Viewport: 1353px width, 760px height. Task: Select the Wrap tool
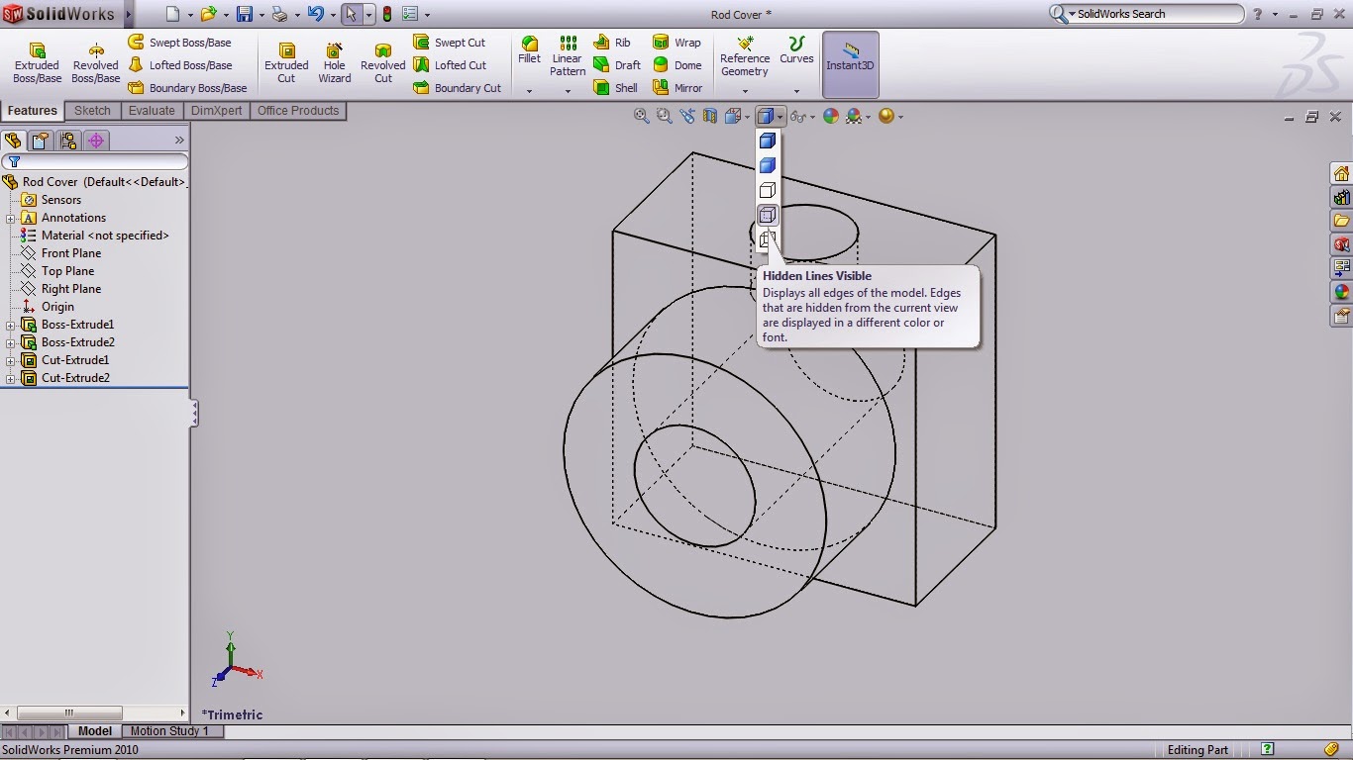point(676,43)
